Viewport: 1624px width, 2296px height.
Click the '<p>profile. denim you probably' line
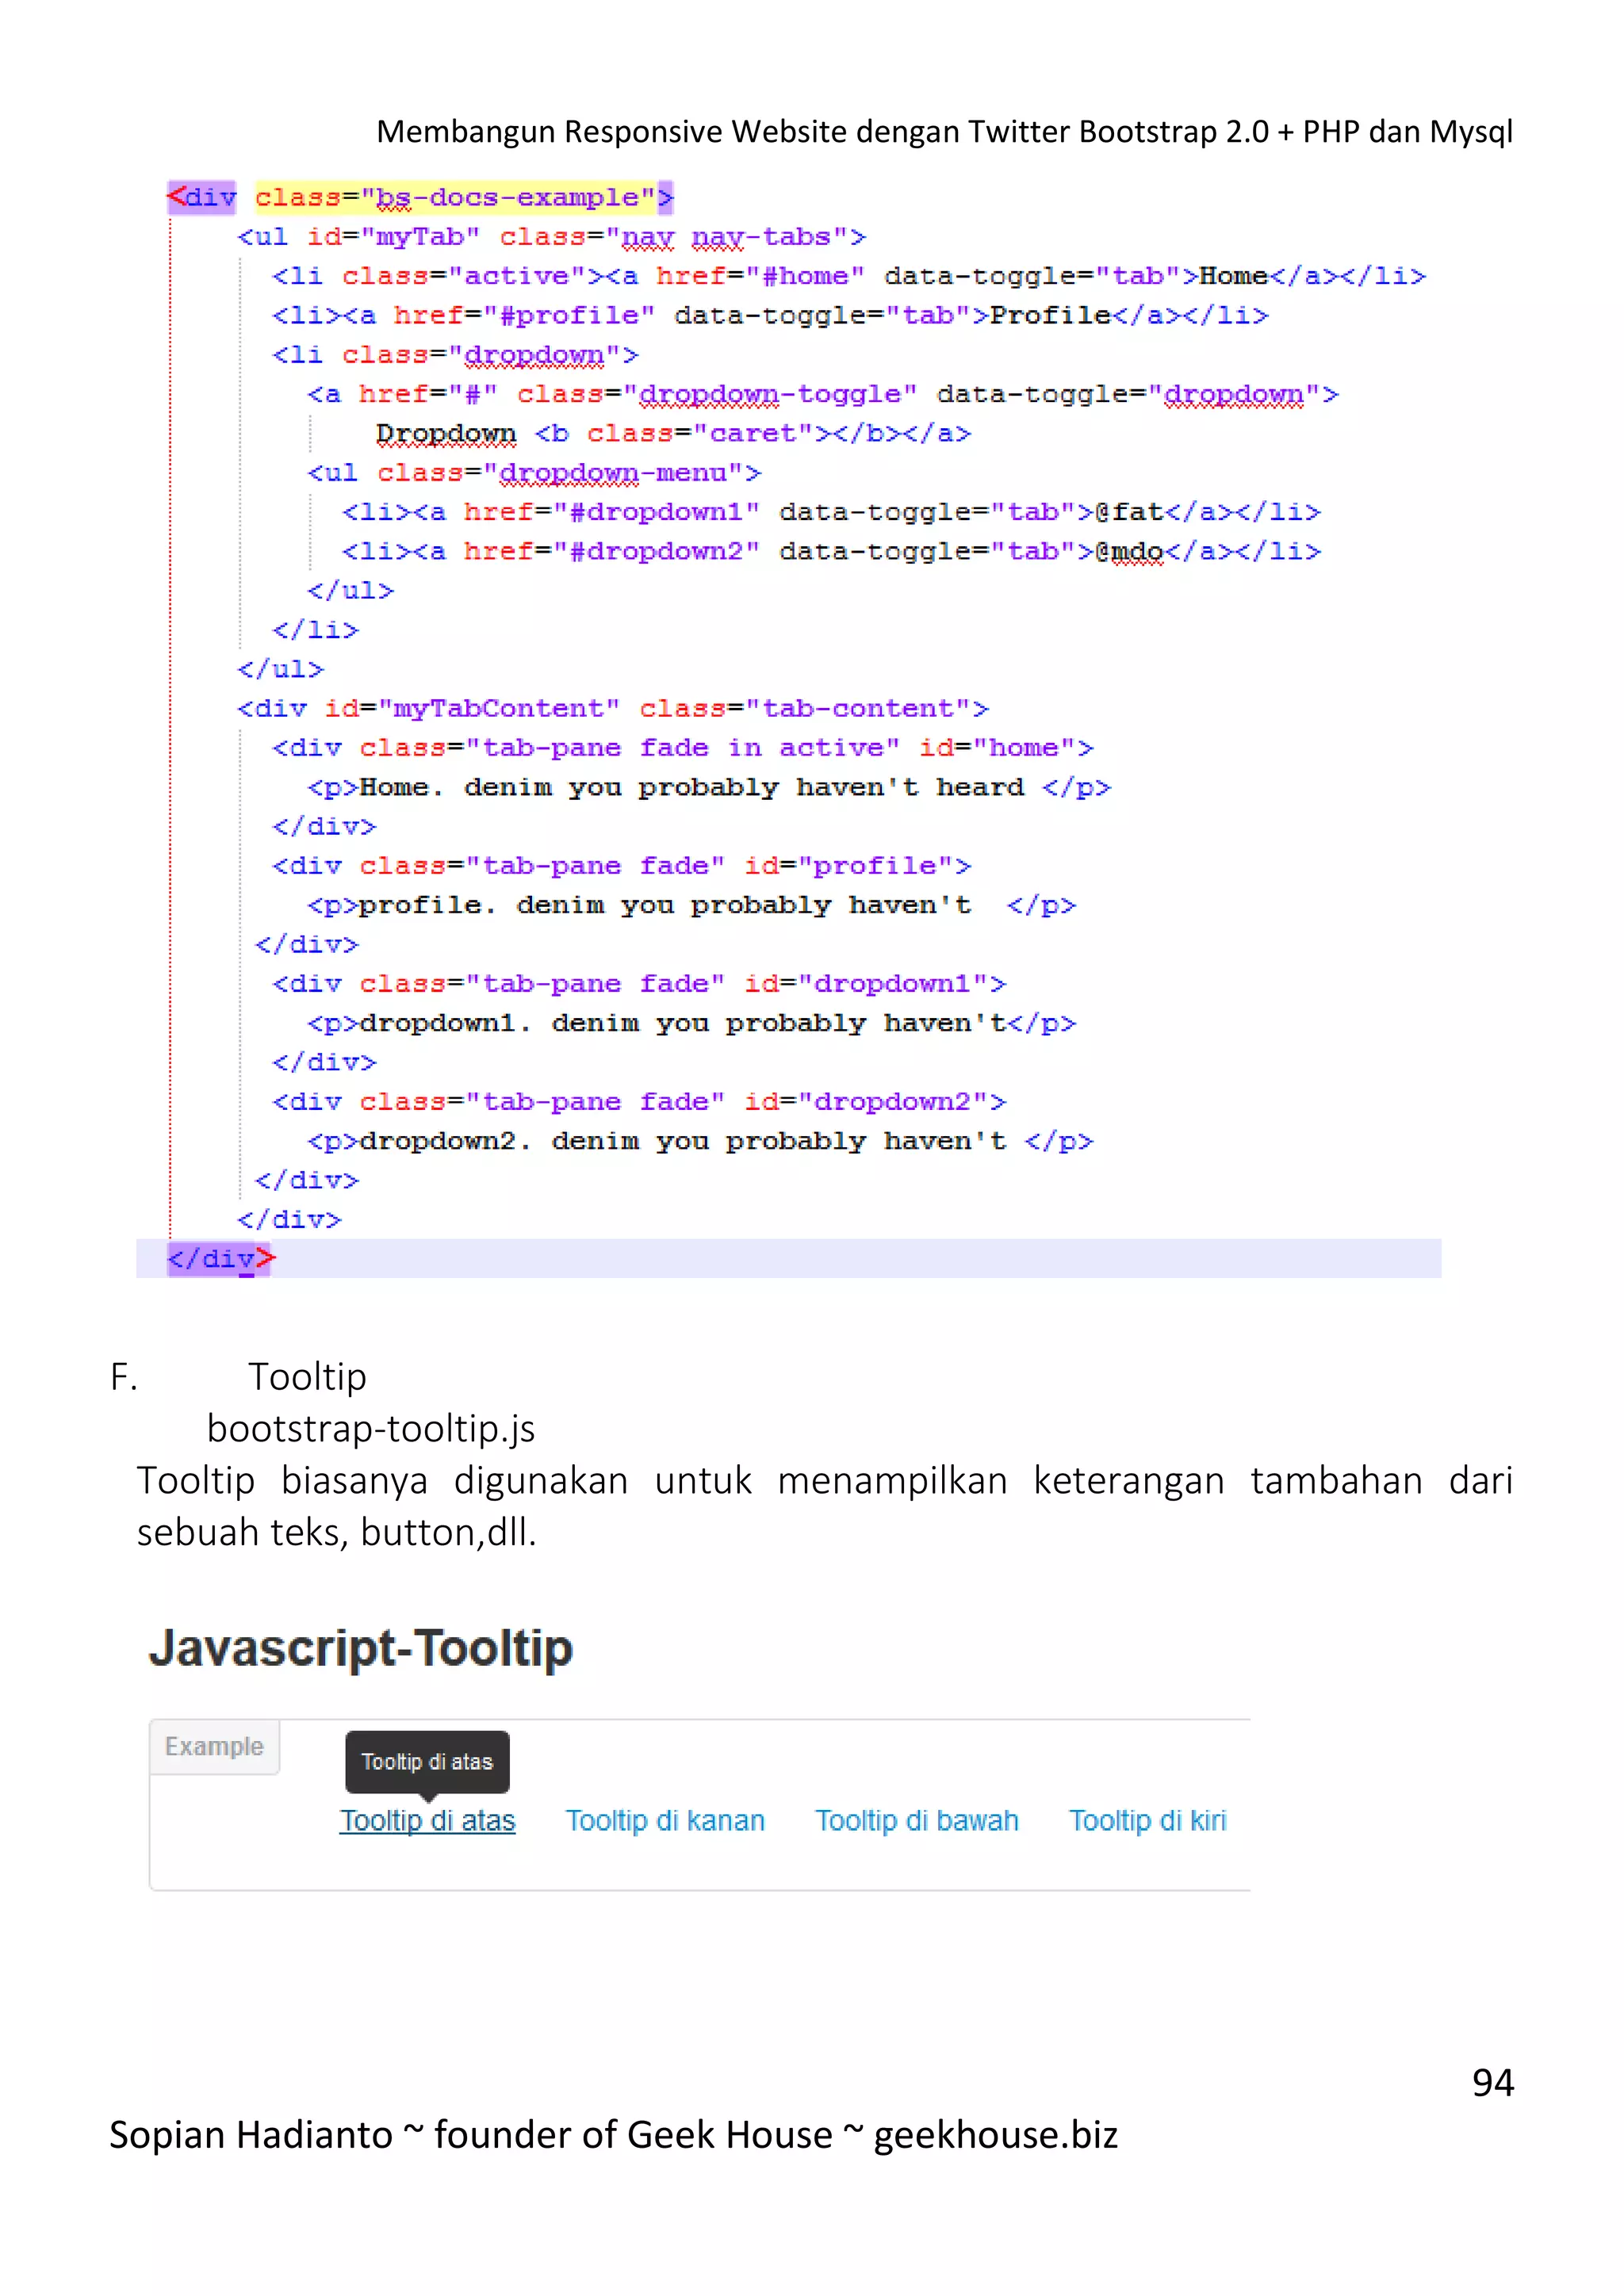point(692,906)
